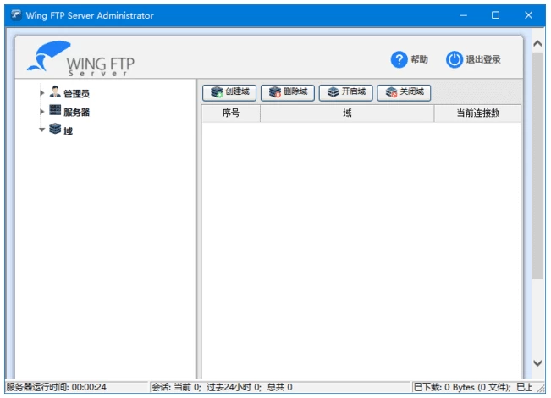
Task: Collapse the 域 tree node
Action: (41, 130)
